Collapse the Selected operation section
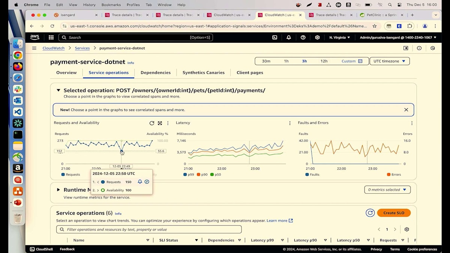450x253 pixels. [58, 90]
